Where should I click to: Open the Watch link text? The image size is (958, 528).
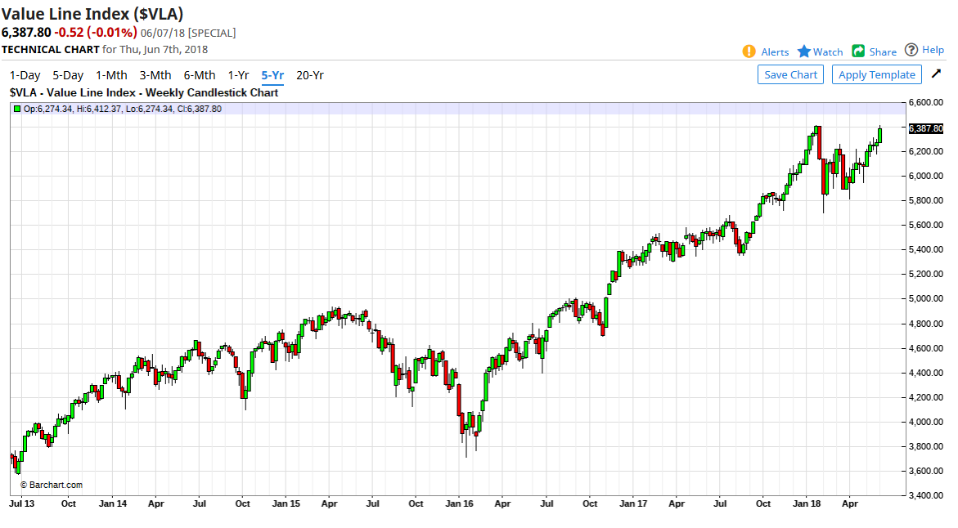coord(828,52)
